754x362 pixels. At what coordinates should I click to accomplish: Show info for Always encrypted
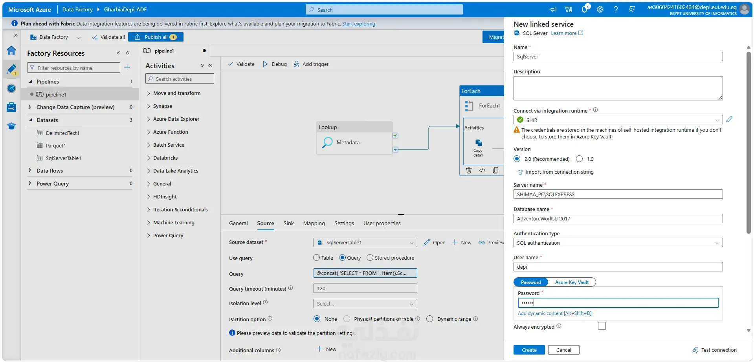point(559,326)
